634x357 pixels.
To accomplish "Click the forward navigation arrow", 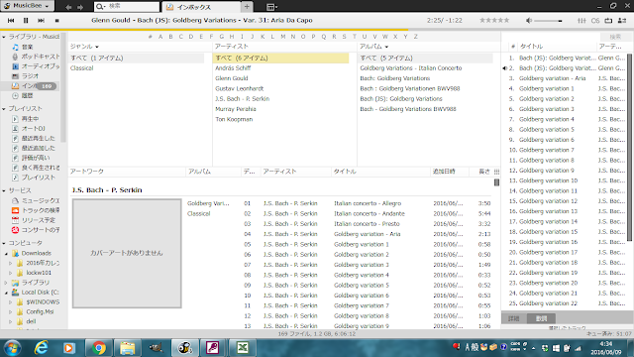I will coord(80,7).
